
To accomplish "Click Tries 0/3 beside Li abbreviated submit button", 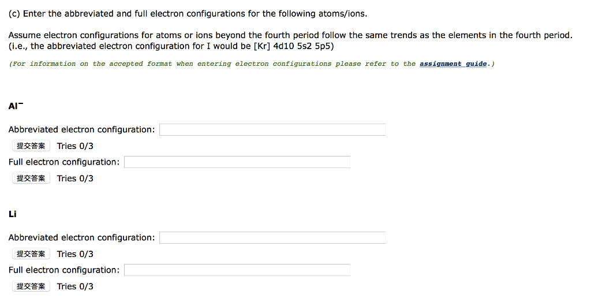I will coord(75,254).
